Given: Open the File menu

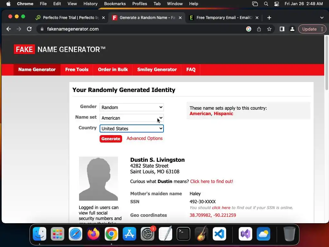Looking at the screenshot, I should 43,4.
